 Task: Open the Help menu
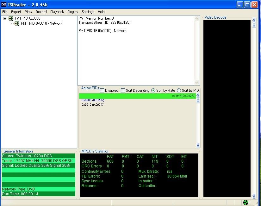click(x=101, y=12)
